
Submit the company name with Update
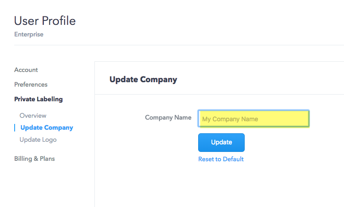point(221,143)
